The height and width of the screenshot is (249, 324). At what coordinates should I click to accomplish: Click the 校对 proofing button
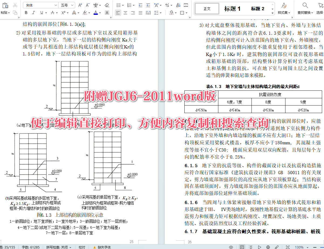(82, 247)
